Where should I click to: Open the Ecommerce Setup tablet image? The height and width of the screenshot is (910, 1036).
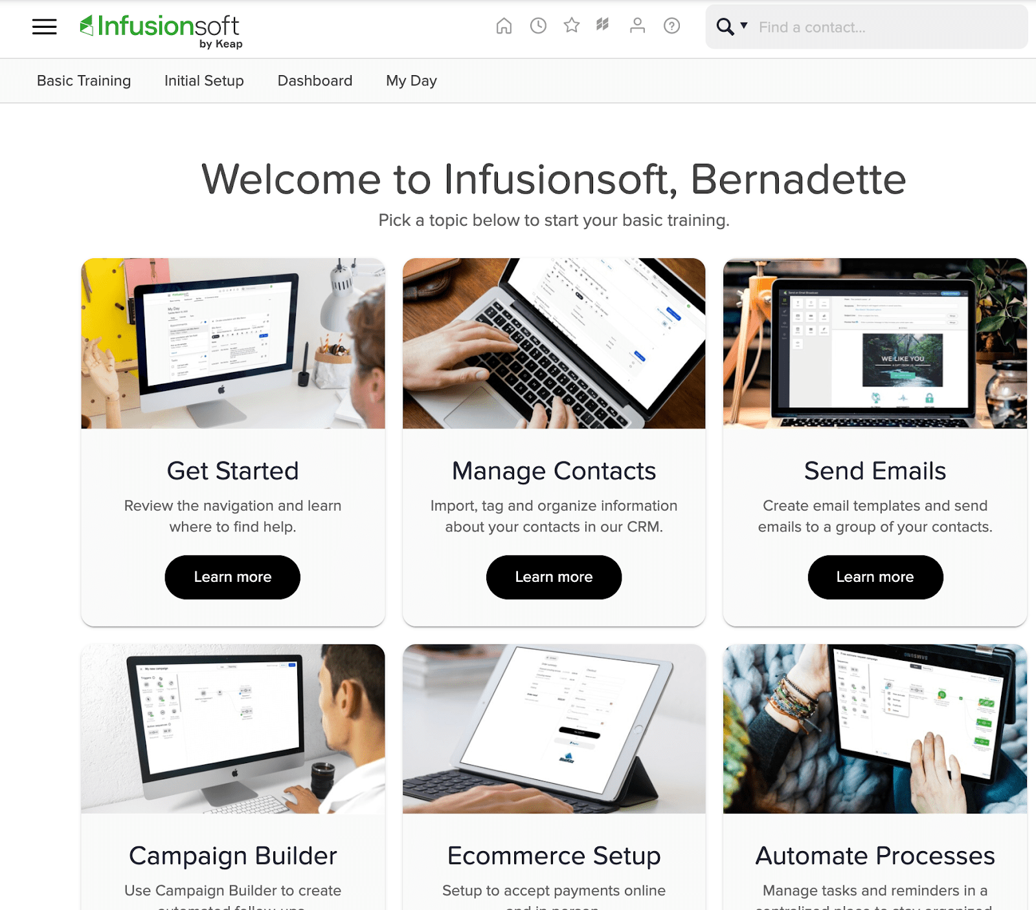(x=554, y=729)
